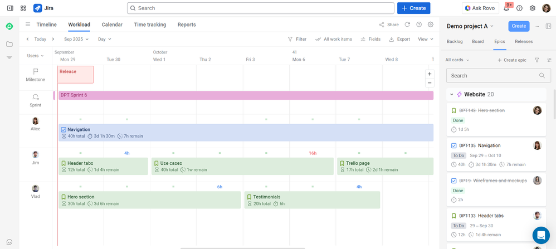556x249 pixels.
Task: Open the sliders settings icon in Epics panel
Action: coord(549,60)
